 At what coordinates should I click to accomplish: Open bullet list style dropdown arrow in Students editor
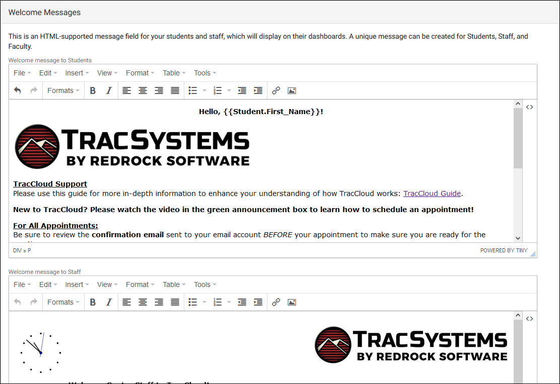coord(204,90)
